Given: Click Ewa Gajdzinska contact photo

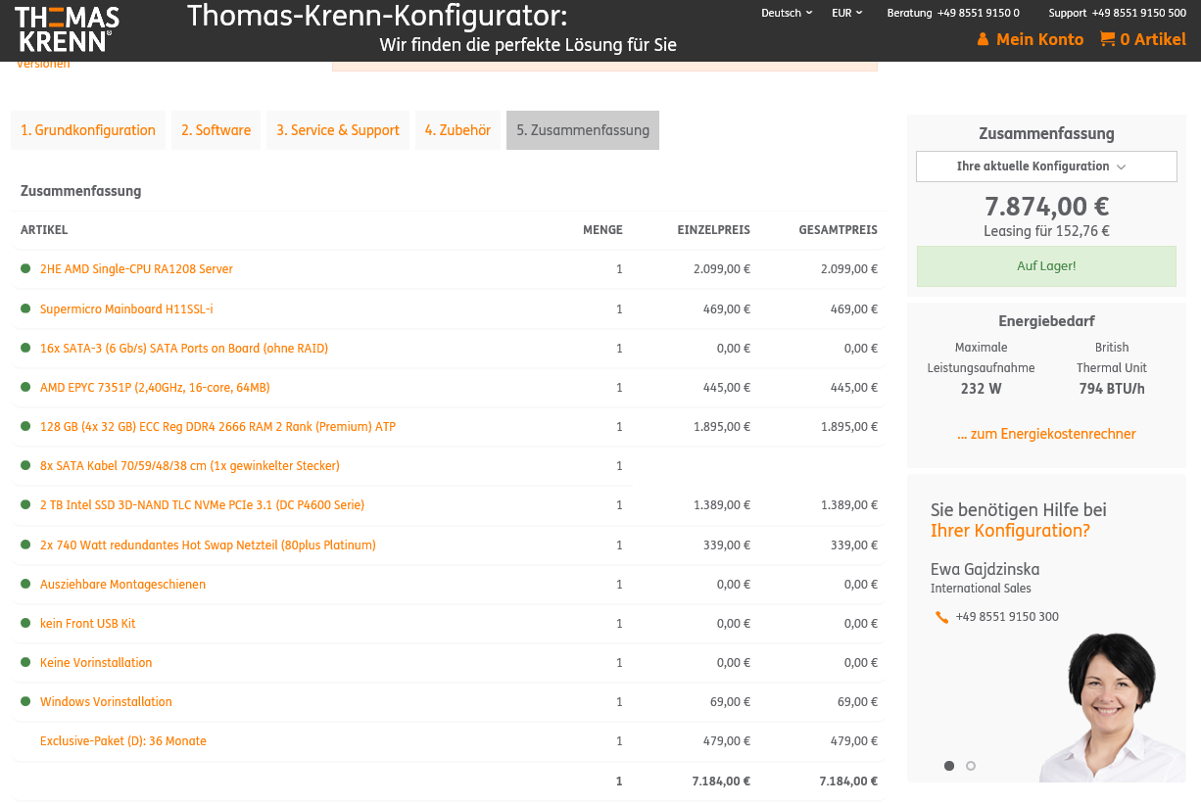Looking at the screenshot, I should [x=1112, y=707].
